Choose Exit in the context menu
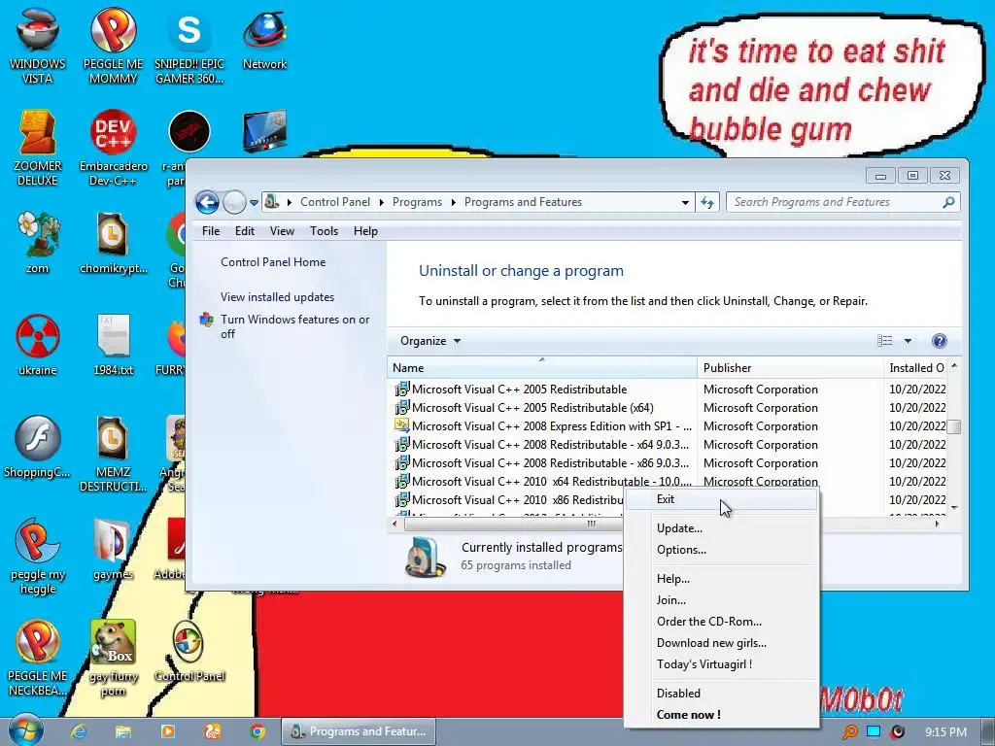This screenshot has width=995, height=746. (x=722, y=499)
